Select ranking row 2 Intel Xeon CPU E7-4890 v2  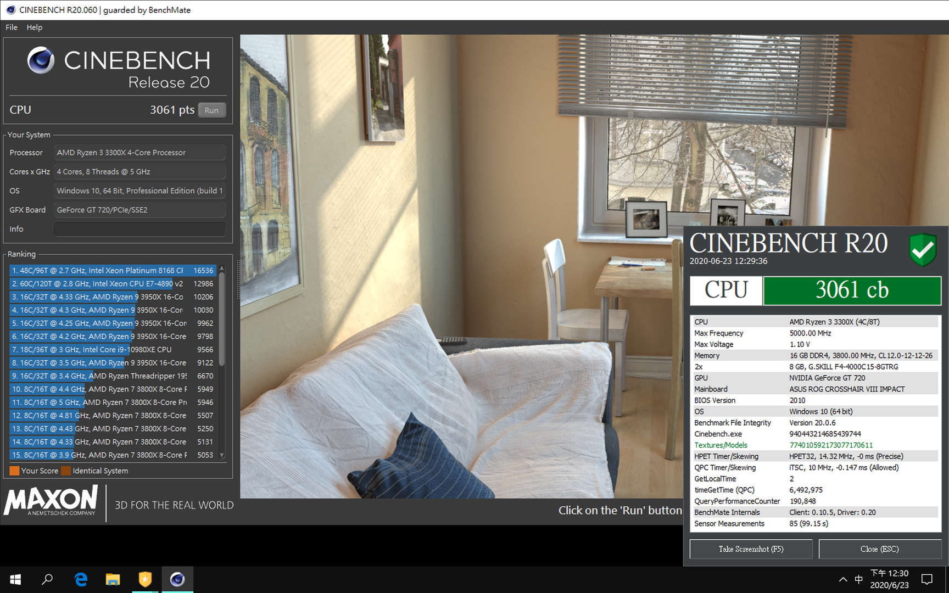(x=113, y=284)
